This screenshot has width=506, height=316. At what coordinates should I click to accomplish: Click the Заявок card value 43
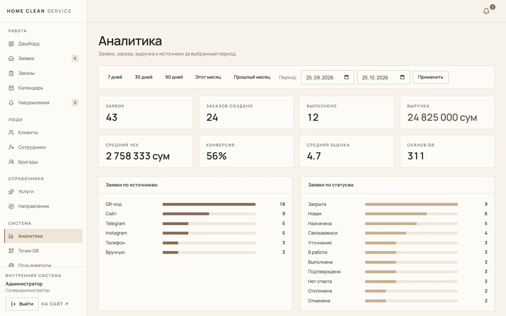pyautogui.click(x=112, y=118)
